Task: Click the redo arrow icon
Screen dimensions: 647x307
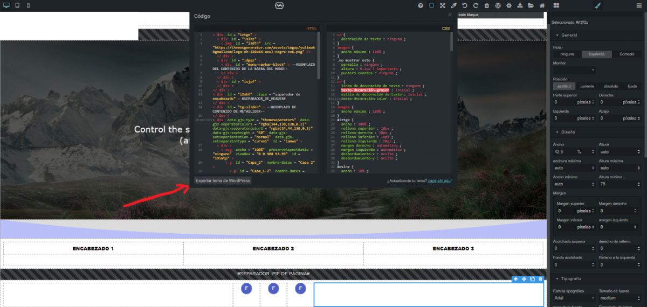Action: tap(476, 5)
